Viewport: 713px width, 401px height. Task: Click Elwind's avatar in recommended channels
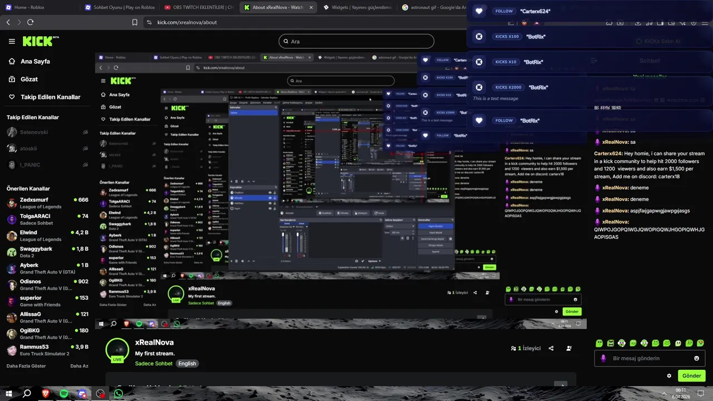(12, 236)
